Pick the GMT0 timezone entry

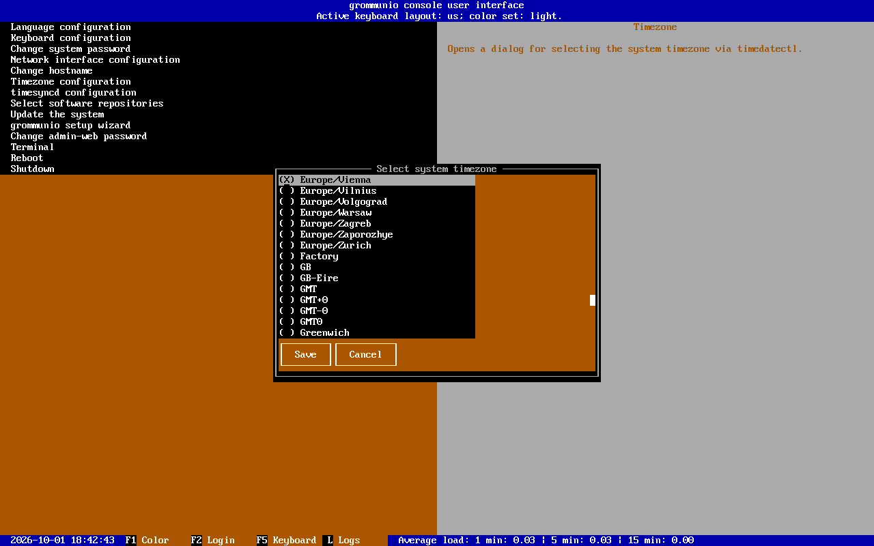[377, 322]
